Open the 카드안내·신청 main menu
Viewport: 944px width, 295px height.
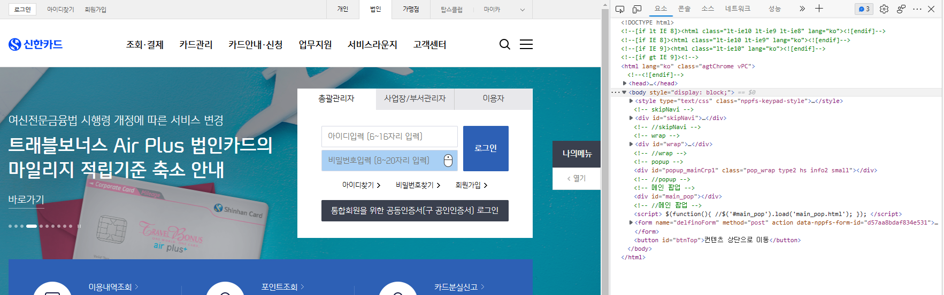[256, 45]
